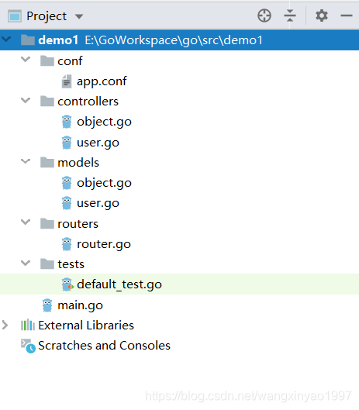Click the locate target crosshair icon

coord(264,16)
